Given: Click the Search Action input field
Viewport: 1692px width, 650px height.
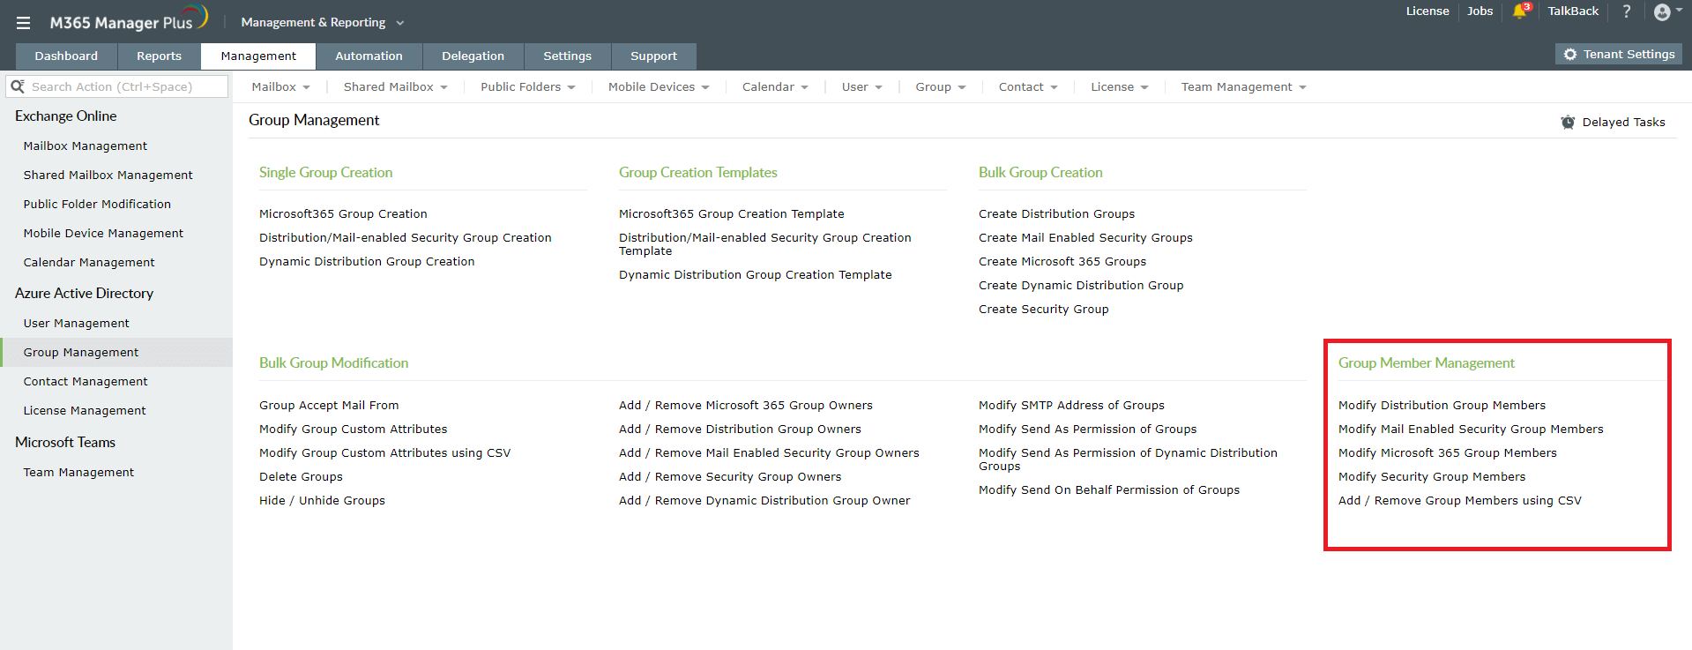Looking at the screenshot, I should [x=116, y=86].
